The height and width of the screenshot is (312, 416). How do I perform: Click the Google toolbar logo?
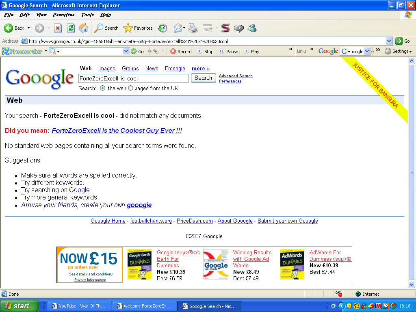pyautogui.click(x=328, y=51)
